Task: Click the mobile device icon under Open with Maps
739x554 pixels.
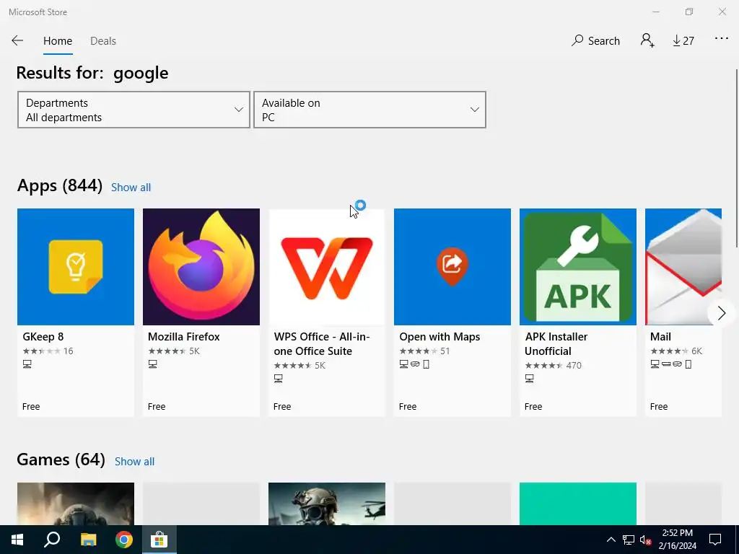Action: [x=426, y=364]
